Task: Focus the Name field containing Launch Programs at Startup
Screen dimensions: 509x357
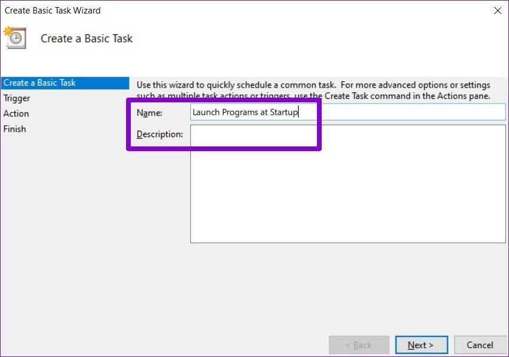Action: pos(348,112)
